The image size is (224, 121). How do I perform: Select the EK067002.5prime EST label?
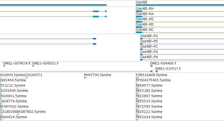[x=14, y=107]
